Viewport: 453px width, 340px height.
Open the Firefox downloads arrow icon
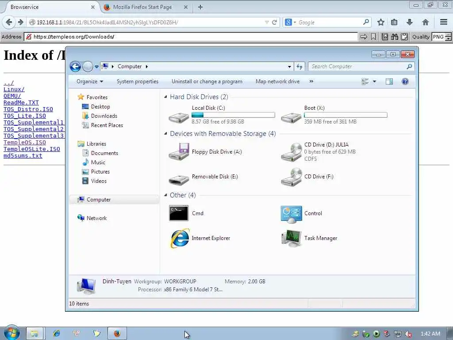coord(409,22)
